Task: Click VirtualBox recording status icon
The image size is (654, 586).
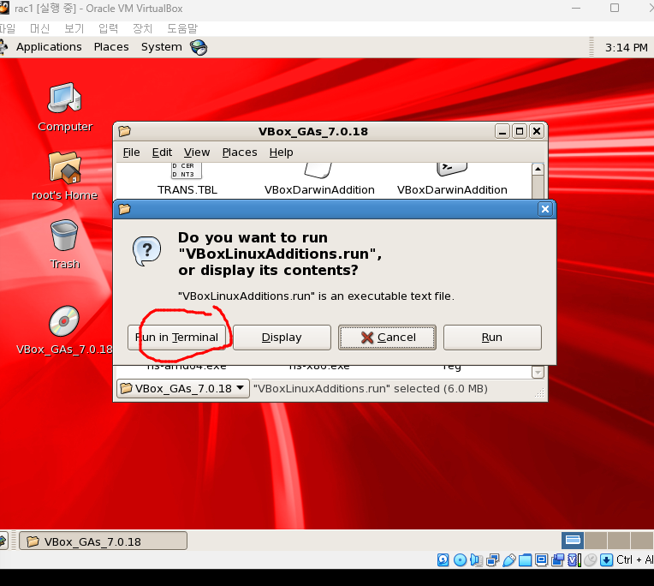Action: (557, 560)
